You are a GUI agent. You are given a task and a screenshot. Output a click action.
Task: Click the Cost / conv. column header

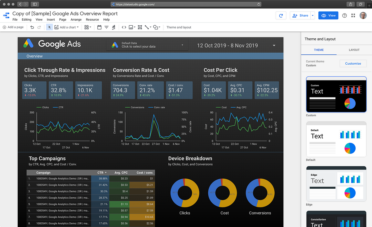tap(145, 173)
